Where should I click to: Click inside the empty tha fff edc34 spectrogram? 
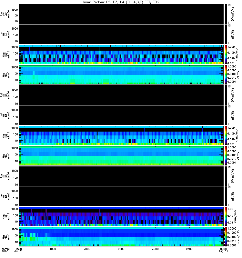click(121, 14)
